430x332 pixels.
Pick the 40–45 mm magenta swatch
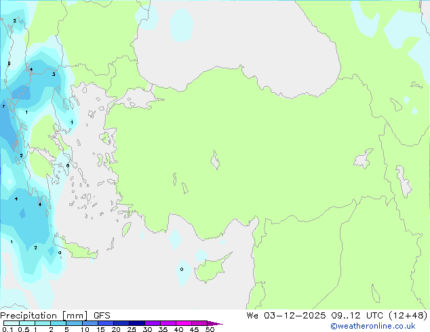pyautogui.click(x=184, y=323)
